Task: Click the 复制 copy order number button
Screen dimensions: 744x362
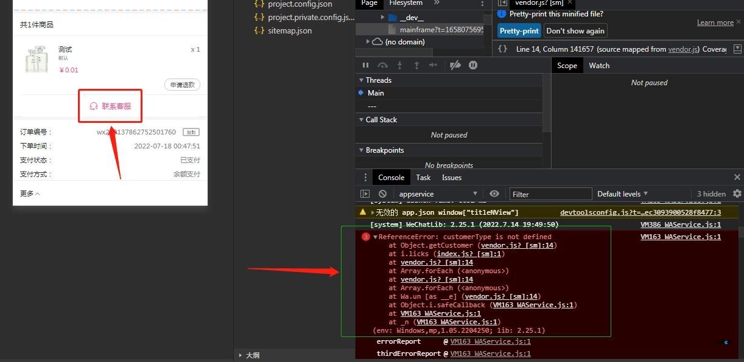Action: pos(191,132)
